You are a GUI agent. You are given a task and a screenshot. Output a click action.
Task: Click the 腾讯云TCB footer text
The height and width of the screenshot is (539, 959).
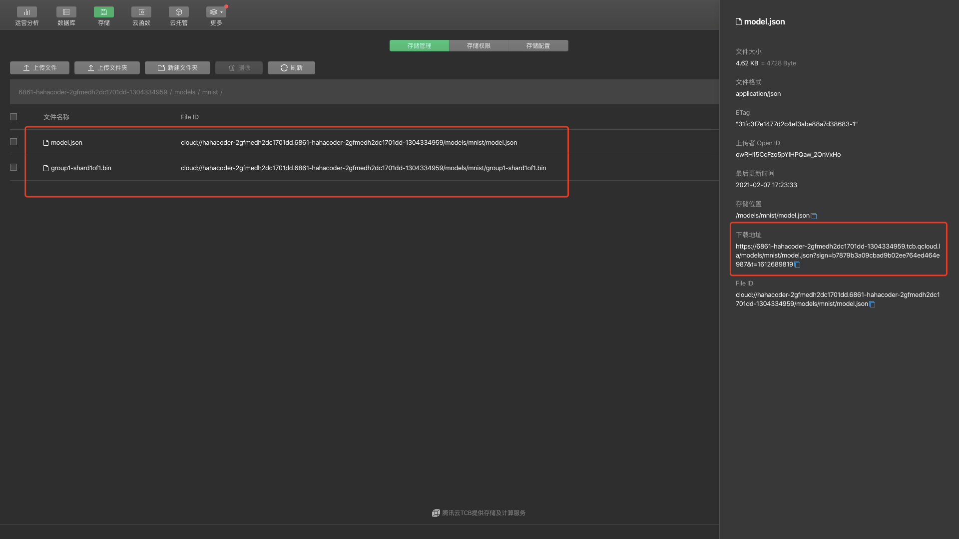coord(483,513)
